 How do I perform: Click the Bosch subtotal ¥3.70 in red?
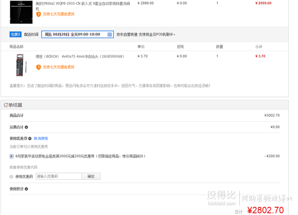(260, 56)
